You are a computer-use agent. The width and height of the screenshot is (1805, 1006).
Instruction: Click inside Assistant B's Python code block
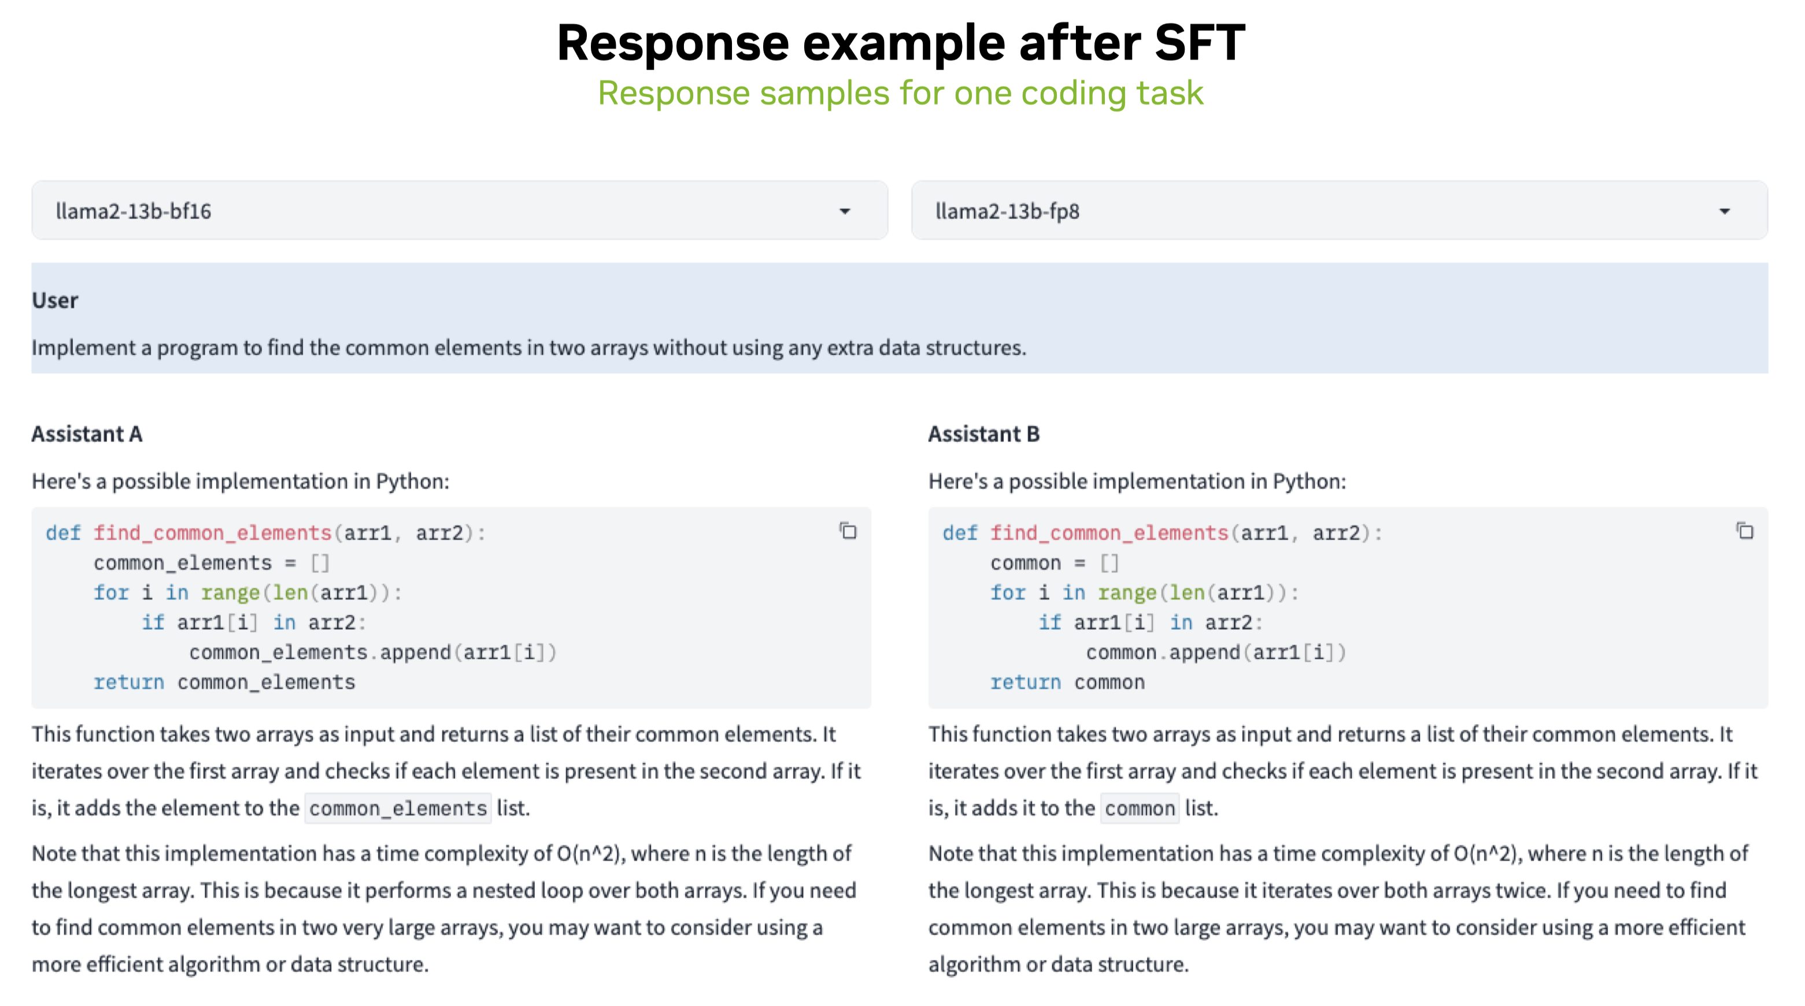pos(1348,608)
